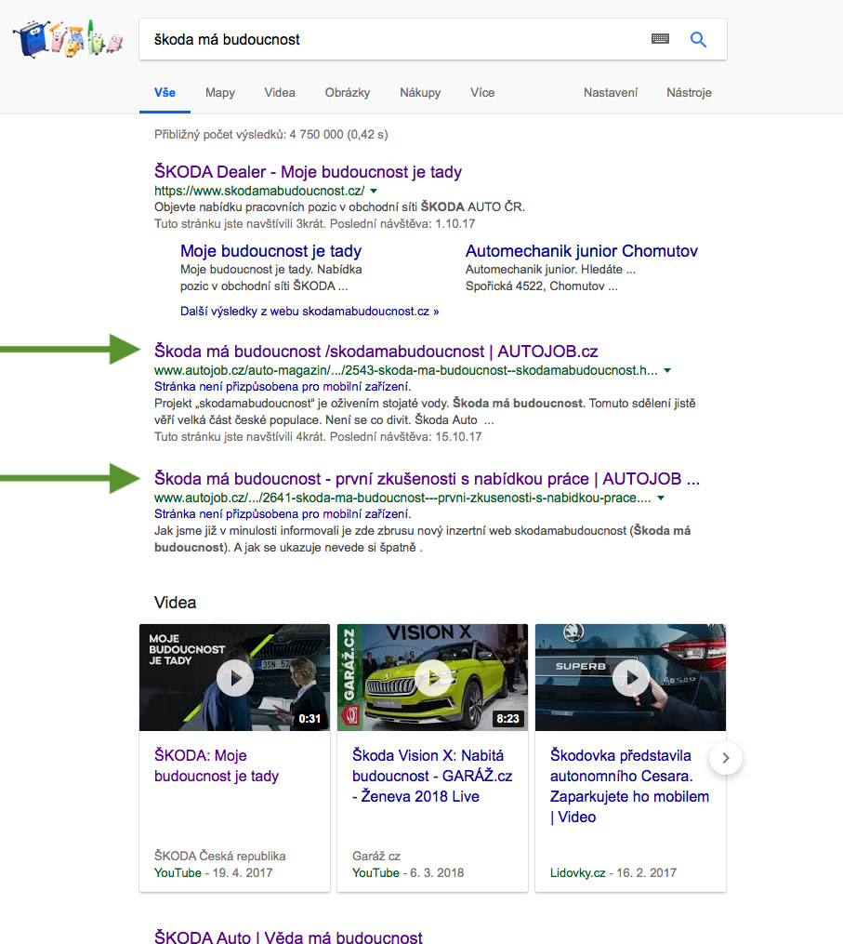Open 'první zkušenosti s nabídkou práce' result

coord(428,479)
